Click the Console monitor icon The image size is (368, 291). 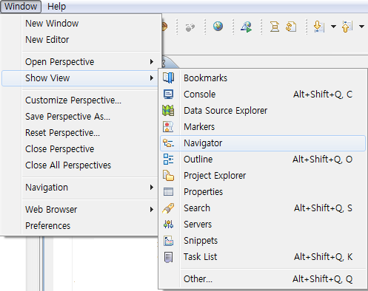pyautogui.click(x=169, y=94)
